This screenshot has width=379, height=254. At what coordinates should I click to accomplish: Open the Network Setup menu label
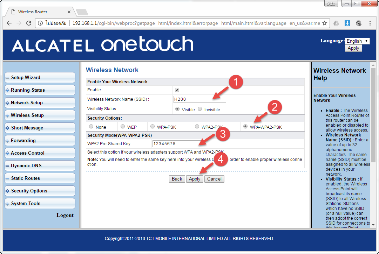click(27, 103)
